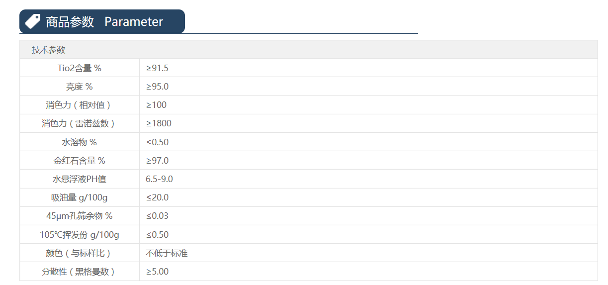Viewport: 608px width, 285px height.
Task: Click the ≥1800 Reynolds value
Action: 159,123
